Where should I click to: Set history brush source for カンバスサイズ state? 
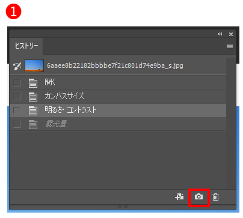pos(17,96)
